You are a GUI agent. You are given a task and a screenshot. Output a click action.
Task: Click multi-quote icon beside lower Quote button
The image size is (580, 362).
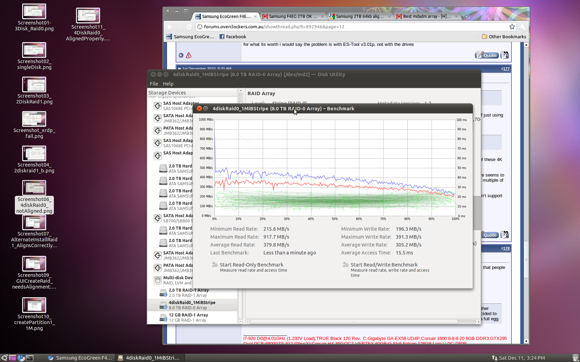505,235
